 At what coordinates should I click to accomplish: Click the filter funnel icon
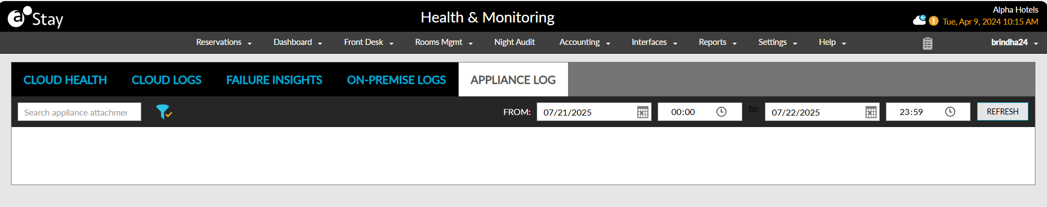(163, 112)
